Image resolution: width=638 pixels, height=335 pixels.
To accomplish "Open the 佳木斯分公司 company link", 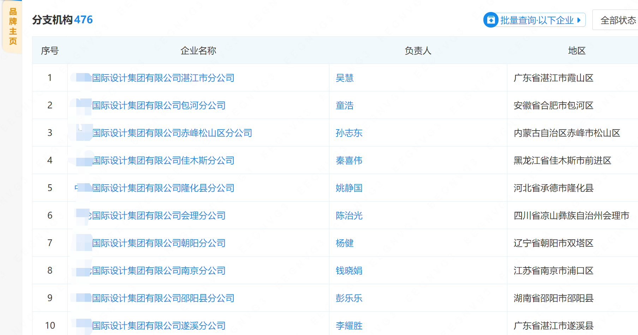I will tap(163, 161).
